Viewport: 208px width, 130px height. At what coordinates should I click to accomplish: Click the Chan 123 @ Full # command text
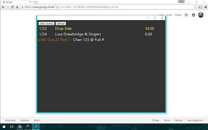pyautogui.click(x=88, y=40)
